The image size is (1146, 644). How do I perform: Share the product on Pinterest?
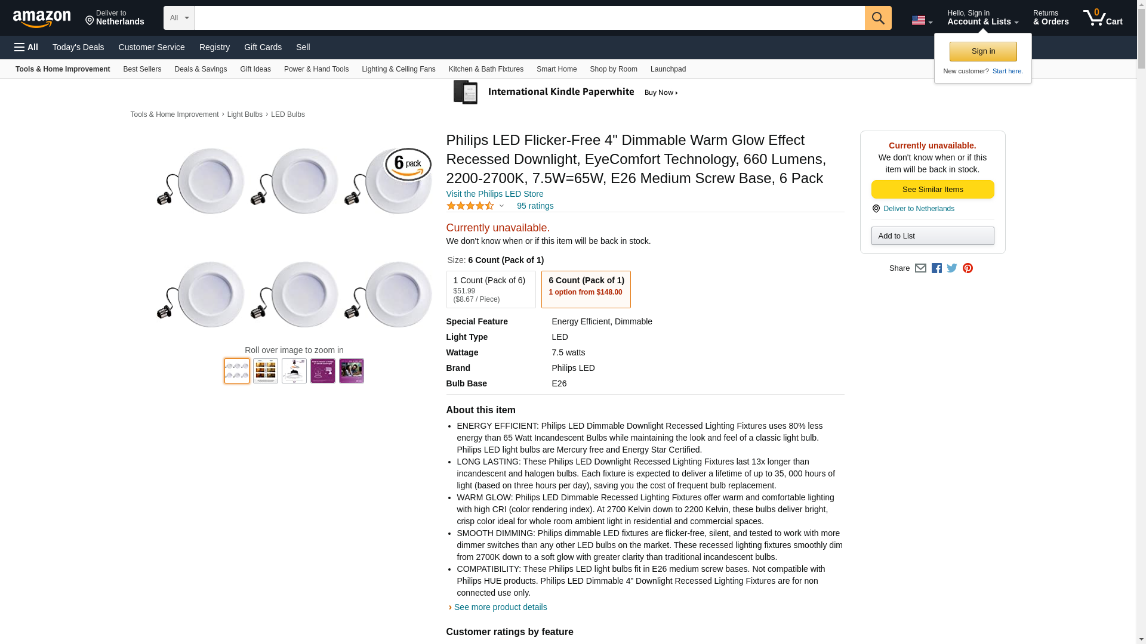coord(968,268)
